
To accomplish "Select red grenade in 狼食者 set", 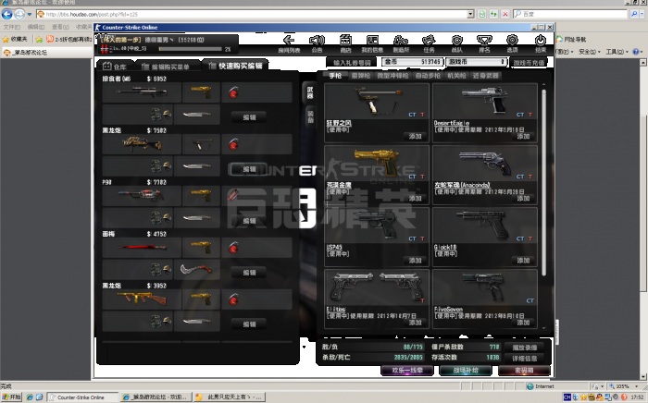I will point(233,92).
